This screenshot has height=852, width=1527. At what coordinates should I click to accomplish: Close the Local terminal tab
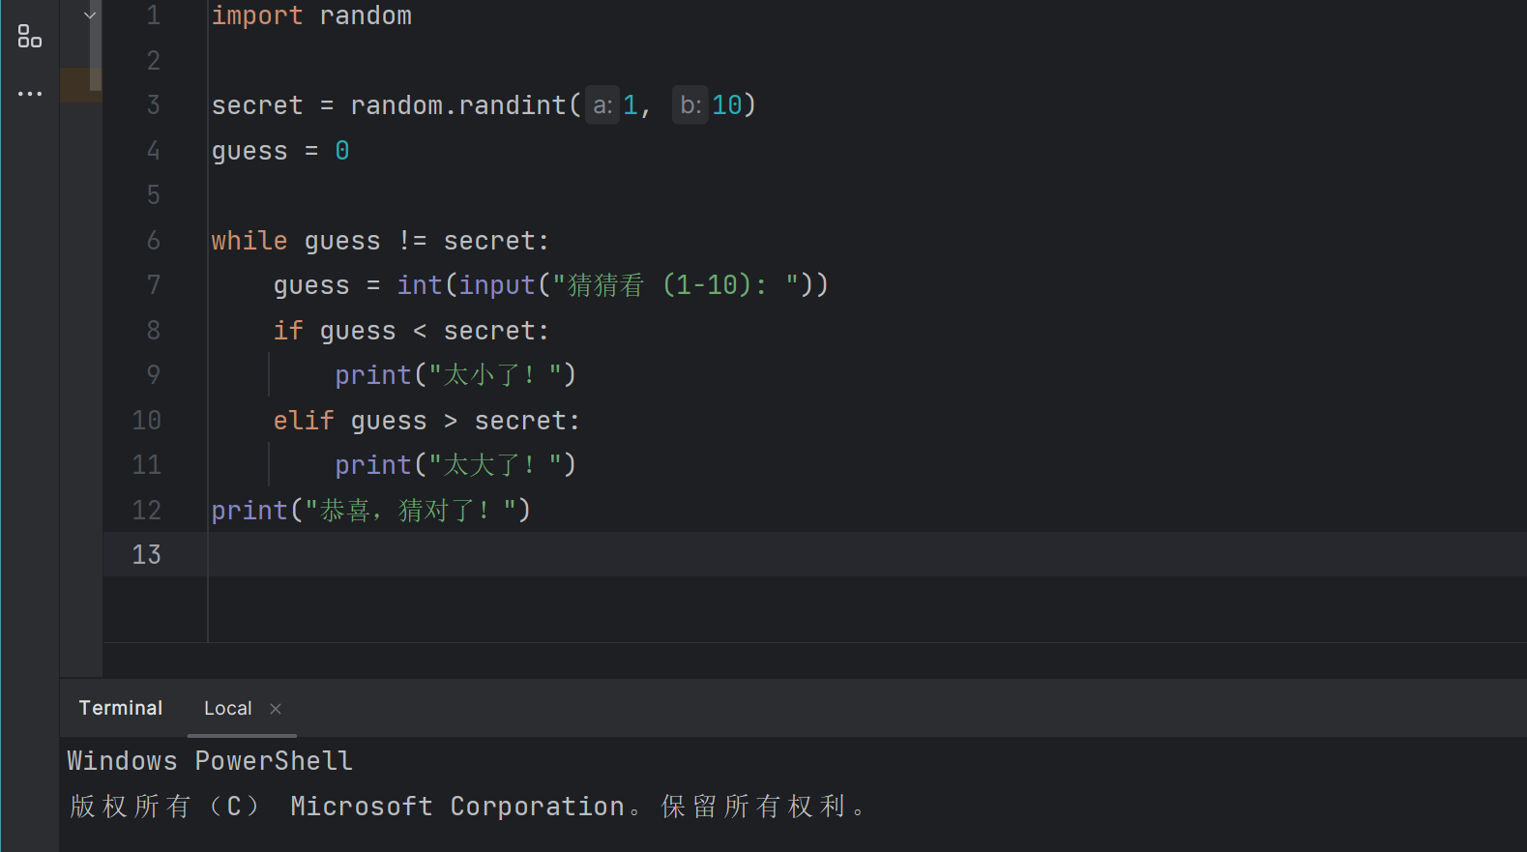[x=276, y=709]
